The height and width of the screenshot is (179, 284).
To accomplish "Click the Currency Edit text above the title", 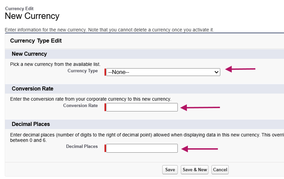I will [19, 8].
